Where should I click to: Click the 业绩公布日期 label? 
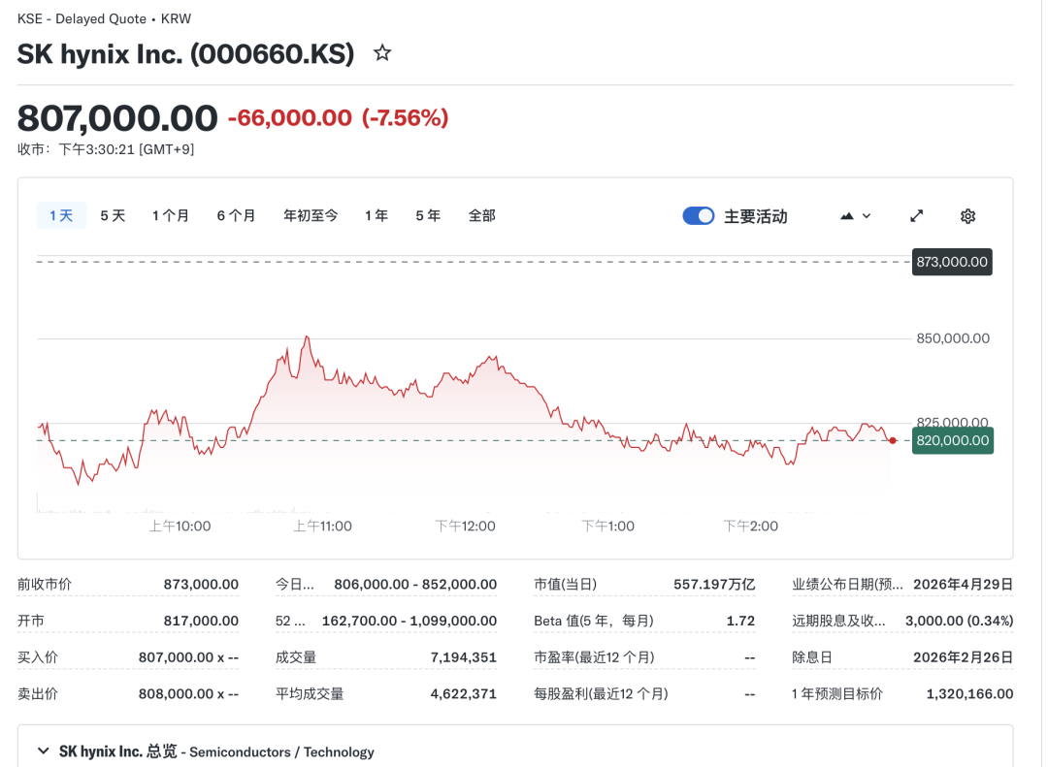[847, 585]
